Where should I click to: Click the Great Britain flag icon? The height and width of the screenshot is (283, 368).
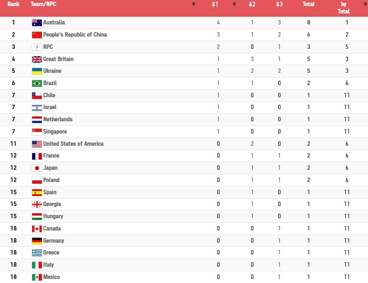tap(37, 59)
